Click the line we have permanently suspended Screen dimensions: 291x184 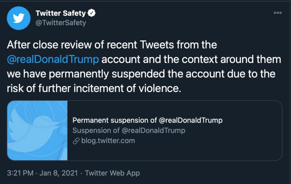tap(141, 74)
